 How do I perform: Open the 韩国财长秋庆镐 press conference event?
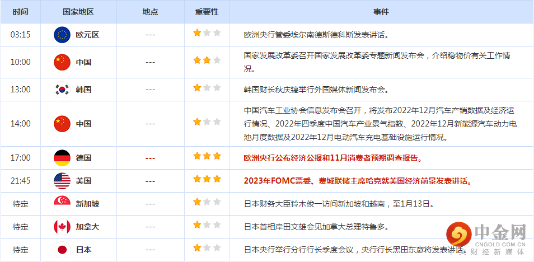(316, 89)
